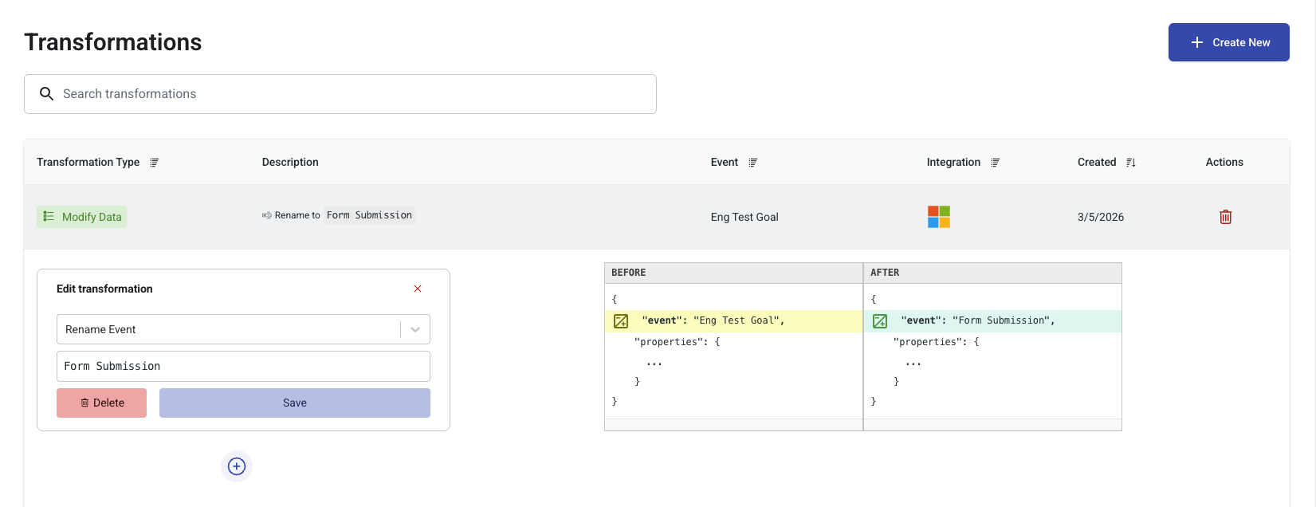Focus the Search transformations field
The image size is (1316, 507).
pyautogui.click(x=351, y=94)
